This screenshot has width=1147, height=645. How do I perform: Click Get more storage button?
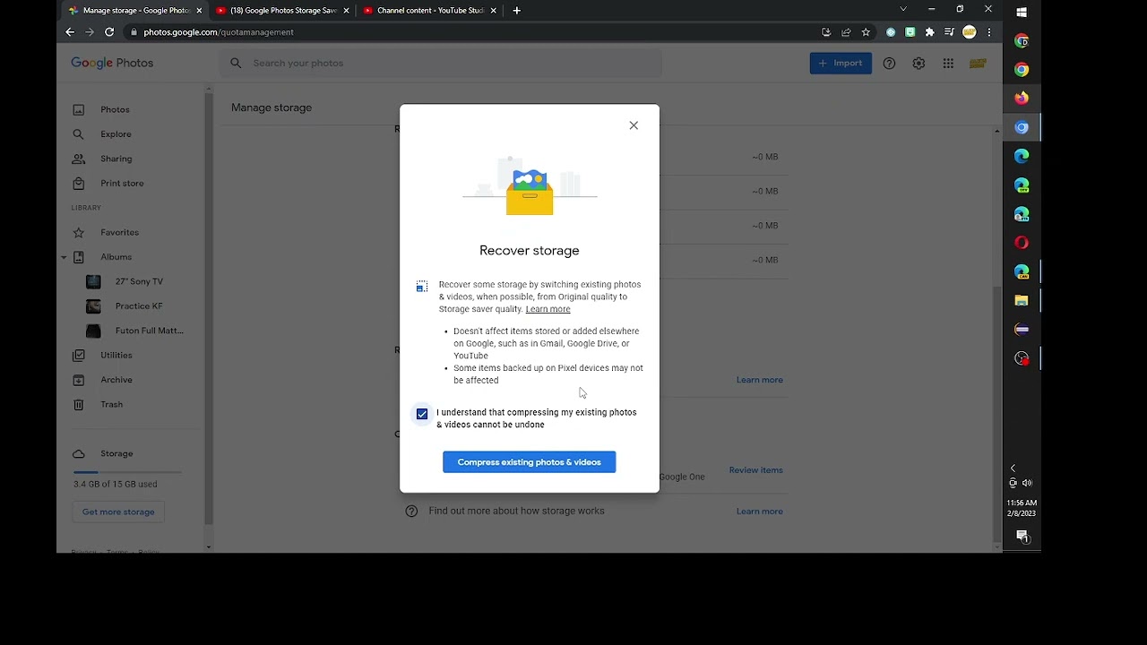pyautogui.click(x=118, y=512)
